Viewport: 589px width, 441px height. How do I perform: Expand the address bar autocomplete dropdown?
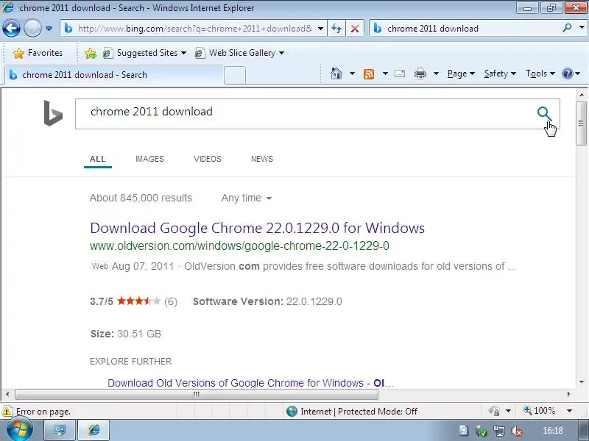coord(320,29)
